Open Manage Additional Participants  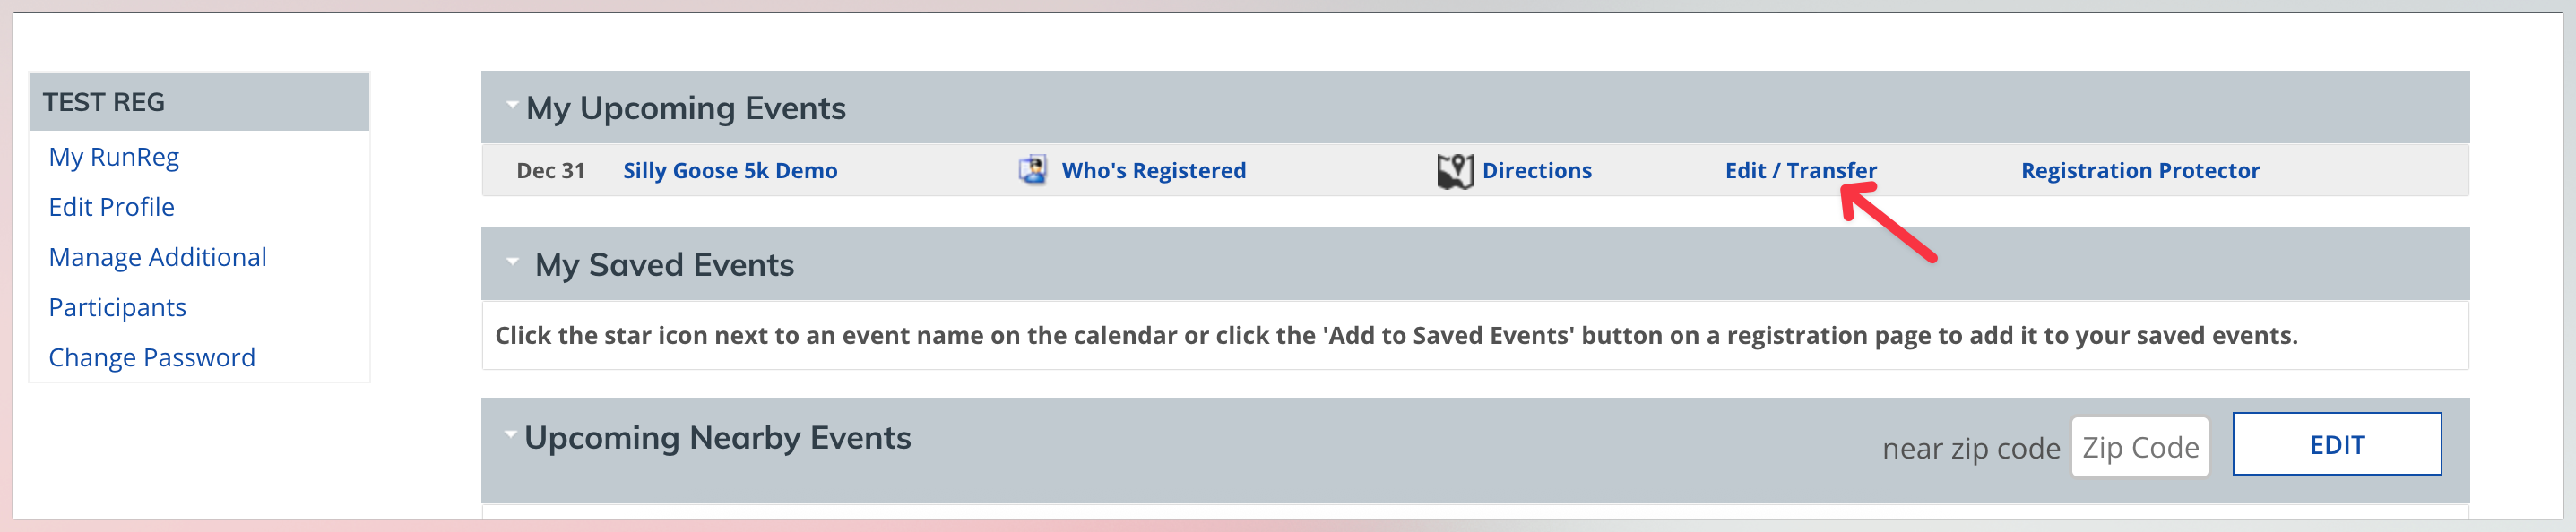157,282
